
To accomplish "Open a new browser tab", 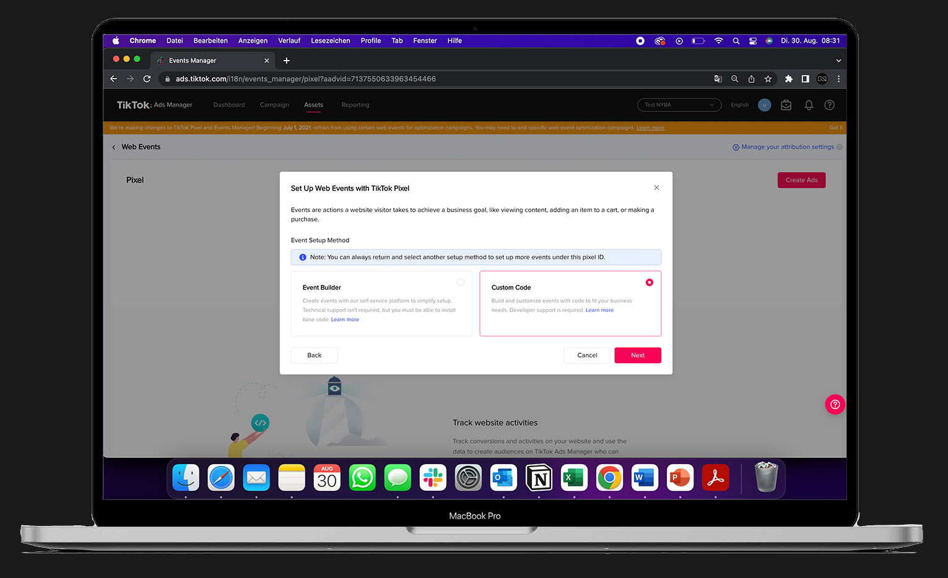I will 286,61.
